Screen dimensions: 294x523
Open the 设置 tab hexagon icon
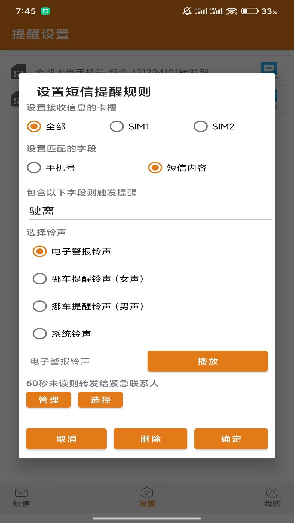coord(147,493)
